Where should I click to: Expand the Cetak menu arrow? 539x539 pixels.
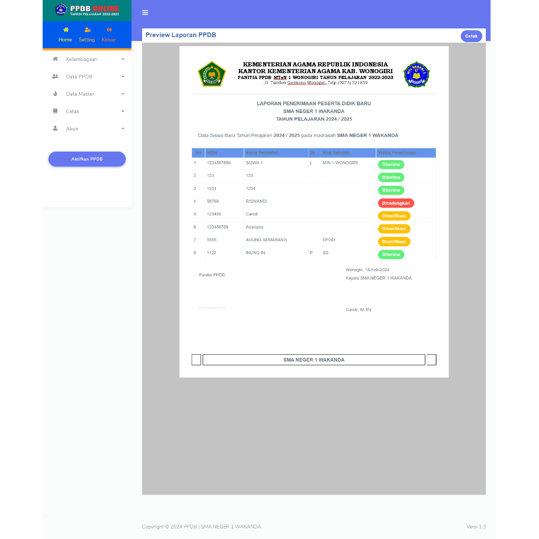coord(123,112)
